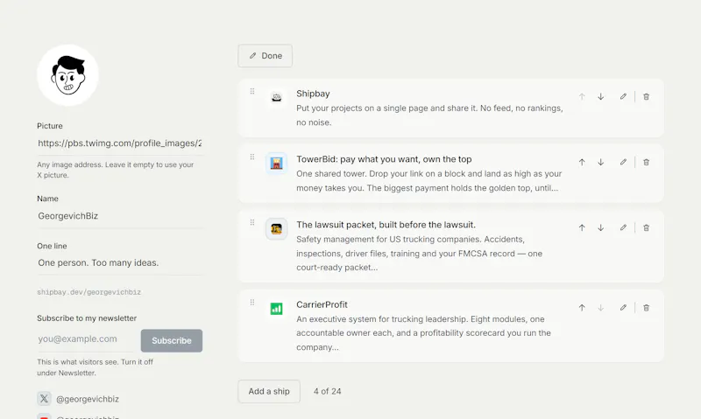The image size is (701, 419).
Task: Click the CarrierProfit description text
Action: point(423,333)
